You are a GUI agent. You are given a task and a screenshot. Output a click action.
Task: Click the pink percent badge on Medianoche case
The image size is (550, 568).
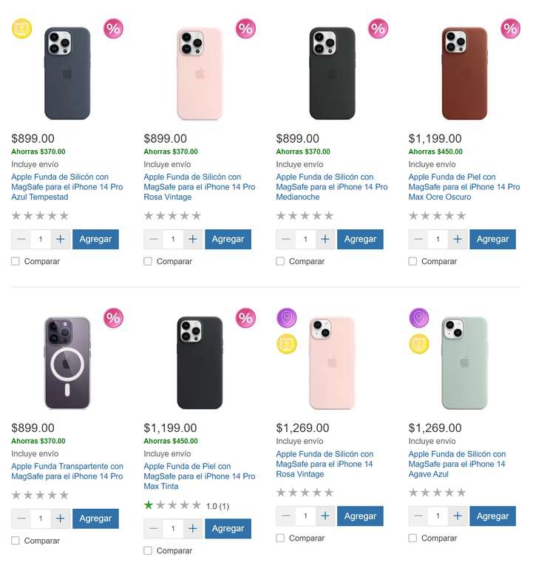[x=378, y=29]
